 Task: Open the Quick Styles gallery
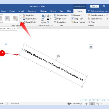43,19
